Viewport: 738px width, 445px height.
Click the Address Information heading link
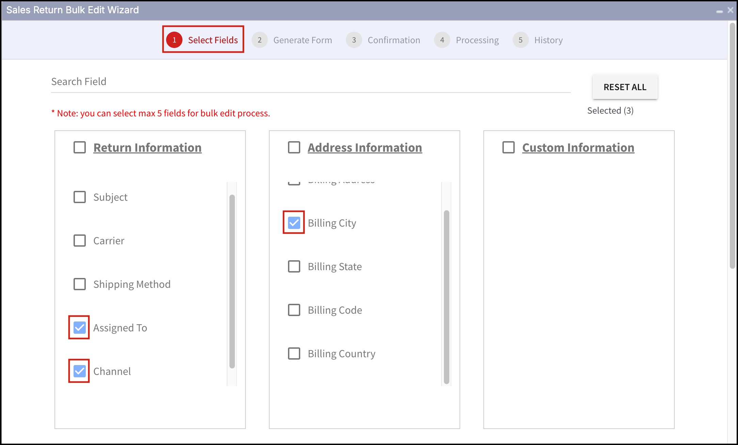[365, 148]
